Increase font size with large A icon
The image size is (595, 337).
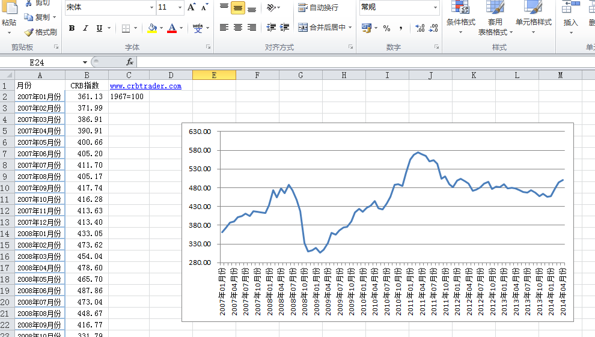(192, 7)
